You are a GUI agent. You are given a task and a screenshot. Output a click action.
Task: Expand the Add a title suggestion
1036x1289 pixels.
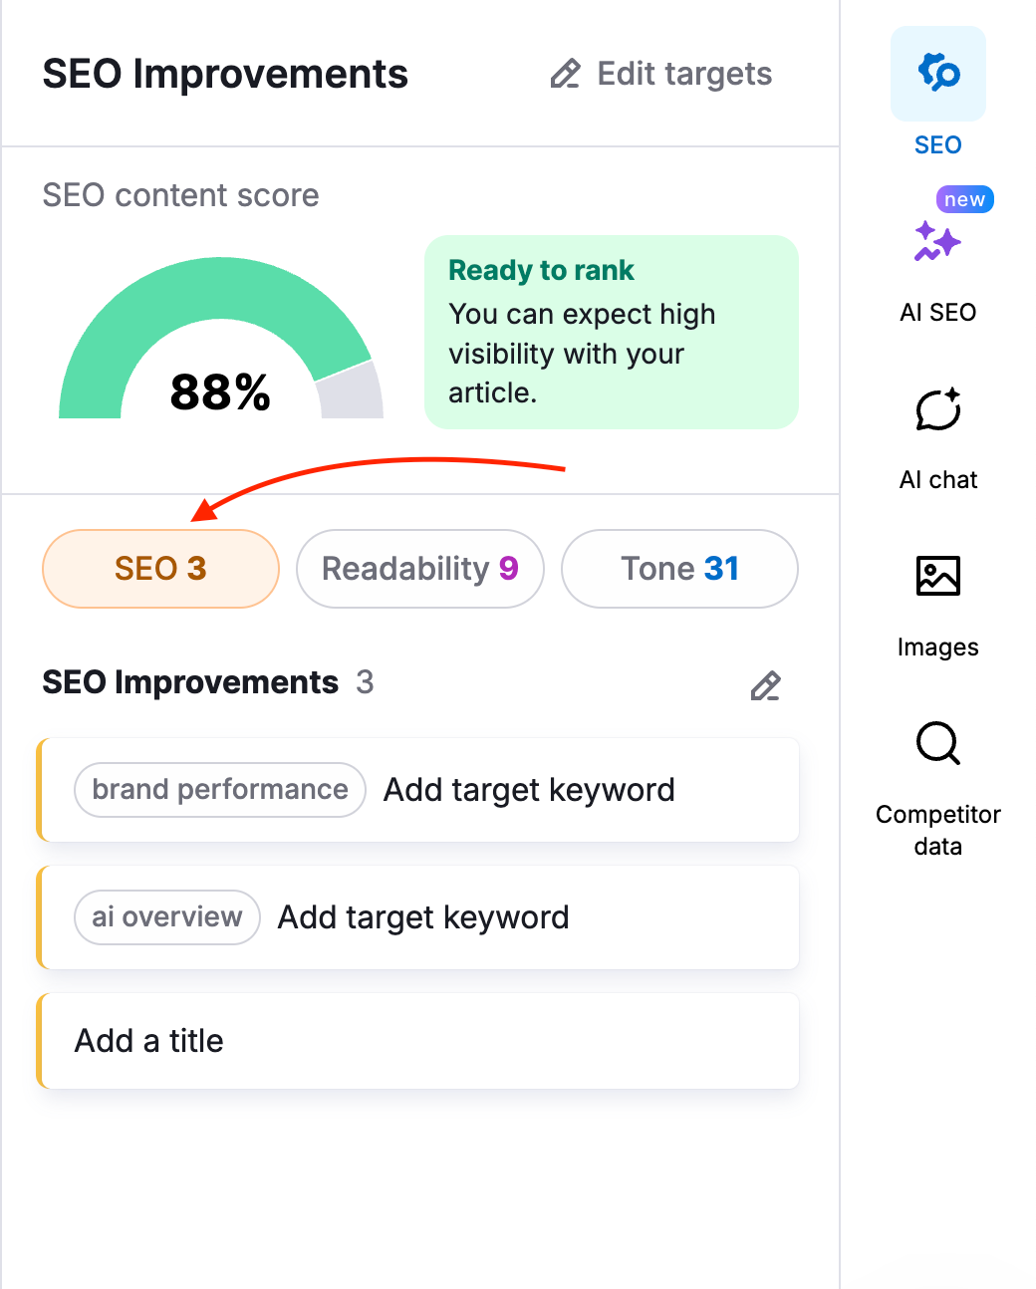[418, 1040]
